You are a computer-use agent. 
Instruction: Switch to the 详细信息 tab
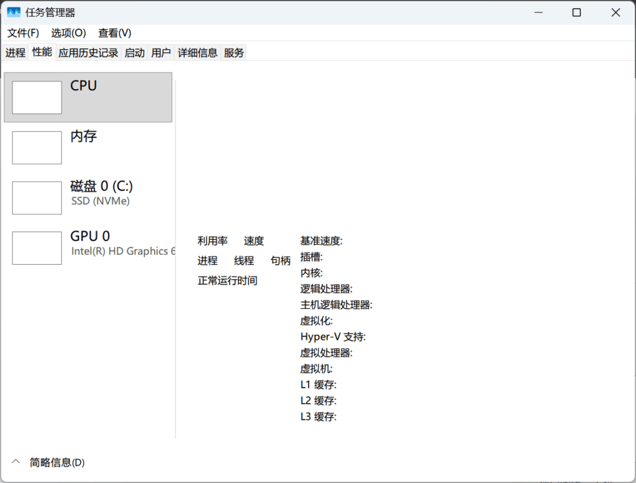coord(197,53)
